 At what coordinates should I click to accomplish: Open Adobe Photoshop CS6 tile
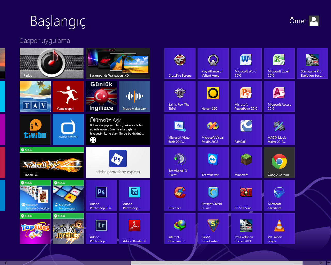pos(101,196)
